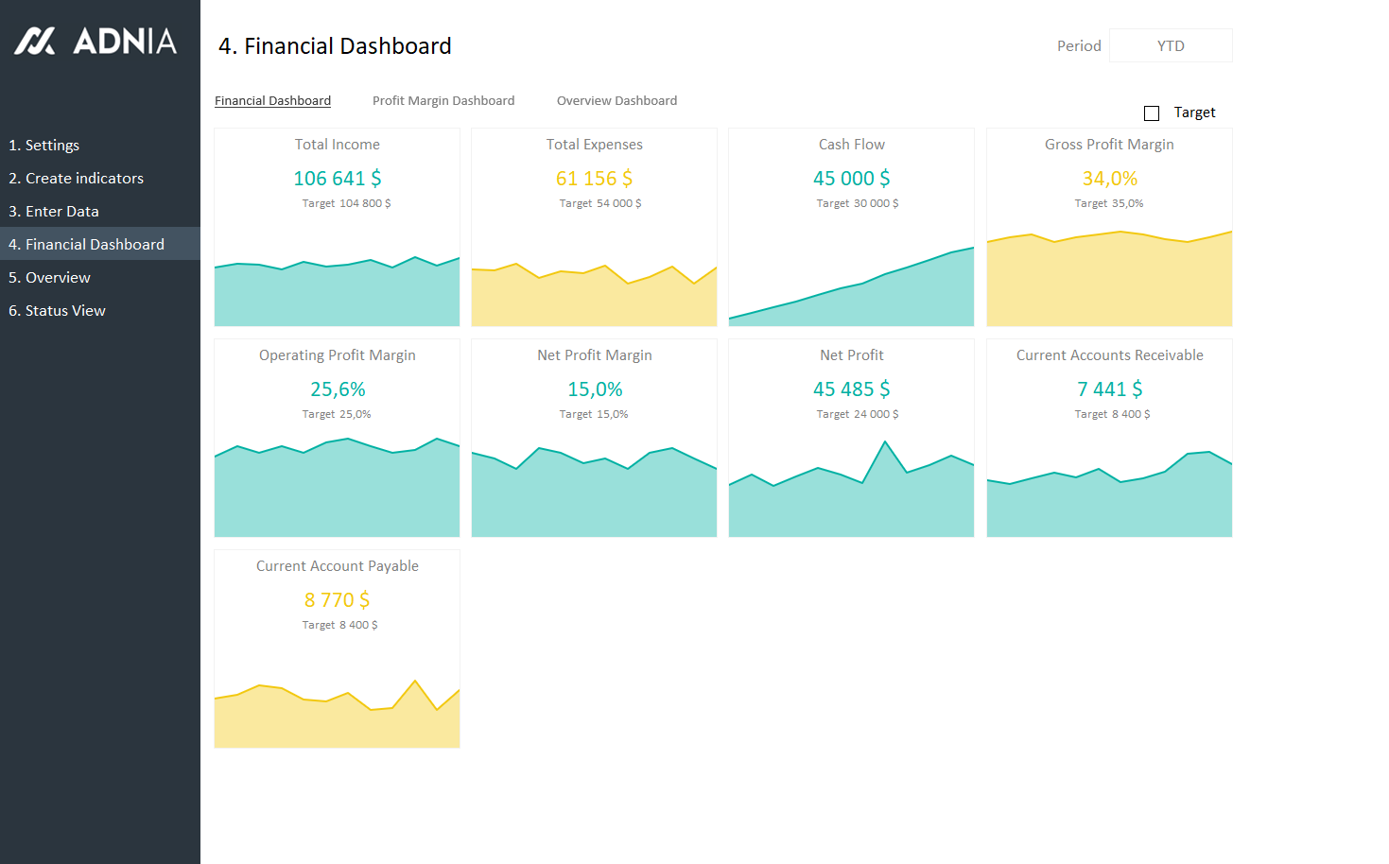Viewport: 1389px width, 864px height.
Task: Go to 1. Settings in sidebar
Action: coord(44,146)
